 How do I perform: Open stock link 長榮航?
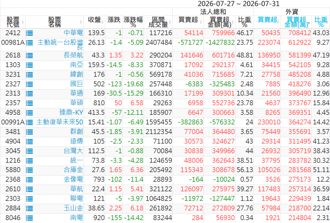(x=73, y=55)
